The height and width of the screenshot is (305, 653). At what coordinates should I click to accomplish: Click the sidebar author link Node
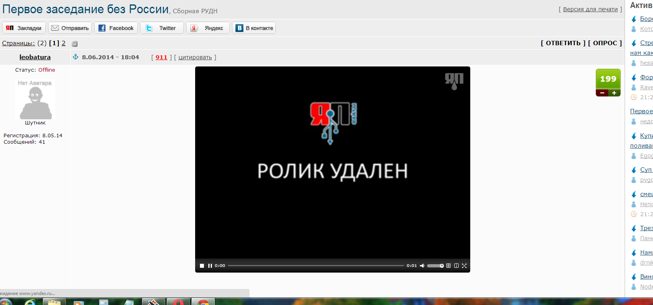[x=646, y=287]
